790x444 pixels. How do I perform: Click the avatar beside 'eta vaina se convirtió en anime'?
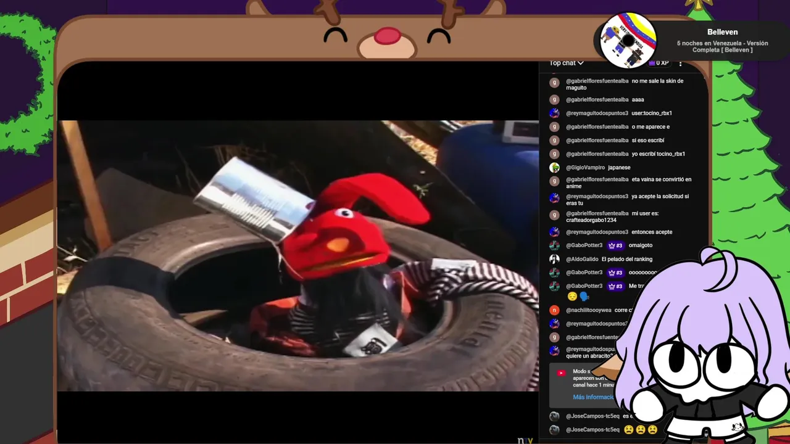(x=554, y=181)
